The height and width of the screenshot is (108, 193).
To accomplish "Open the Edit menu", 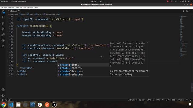I will click(x=5, y=8).
